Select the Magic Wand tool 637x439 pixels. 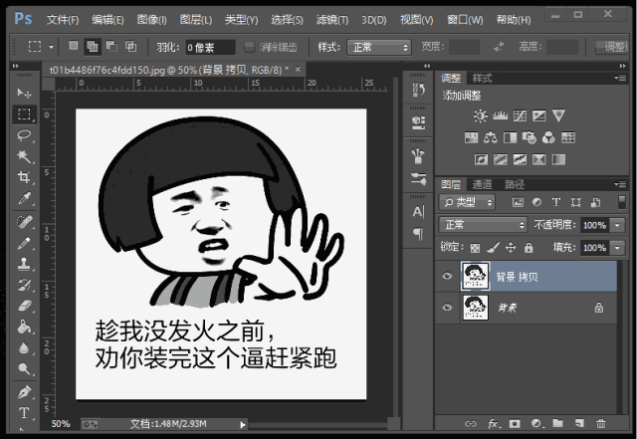(x=24, y=156)
